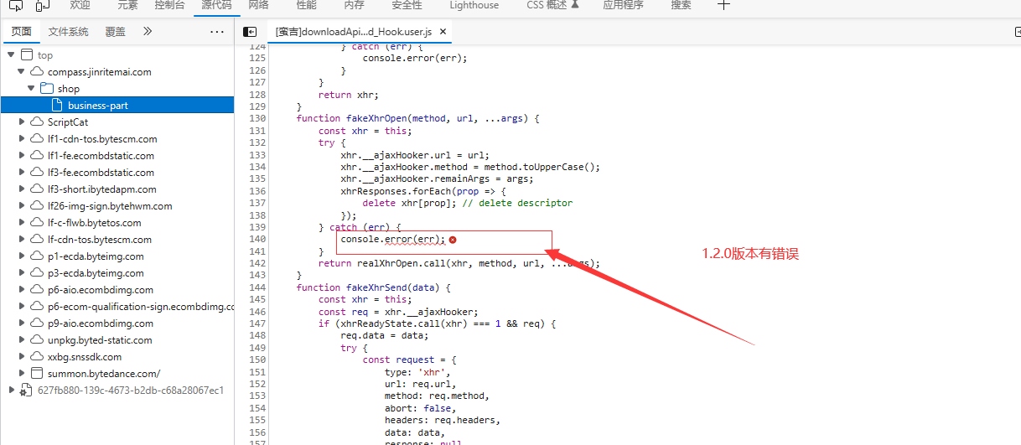
Task: Collapse the compass.jinritemai.com tree node
Action: pos(22,72)
